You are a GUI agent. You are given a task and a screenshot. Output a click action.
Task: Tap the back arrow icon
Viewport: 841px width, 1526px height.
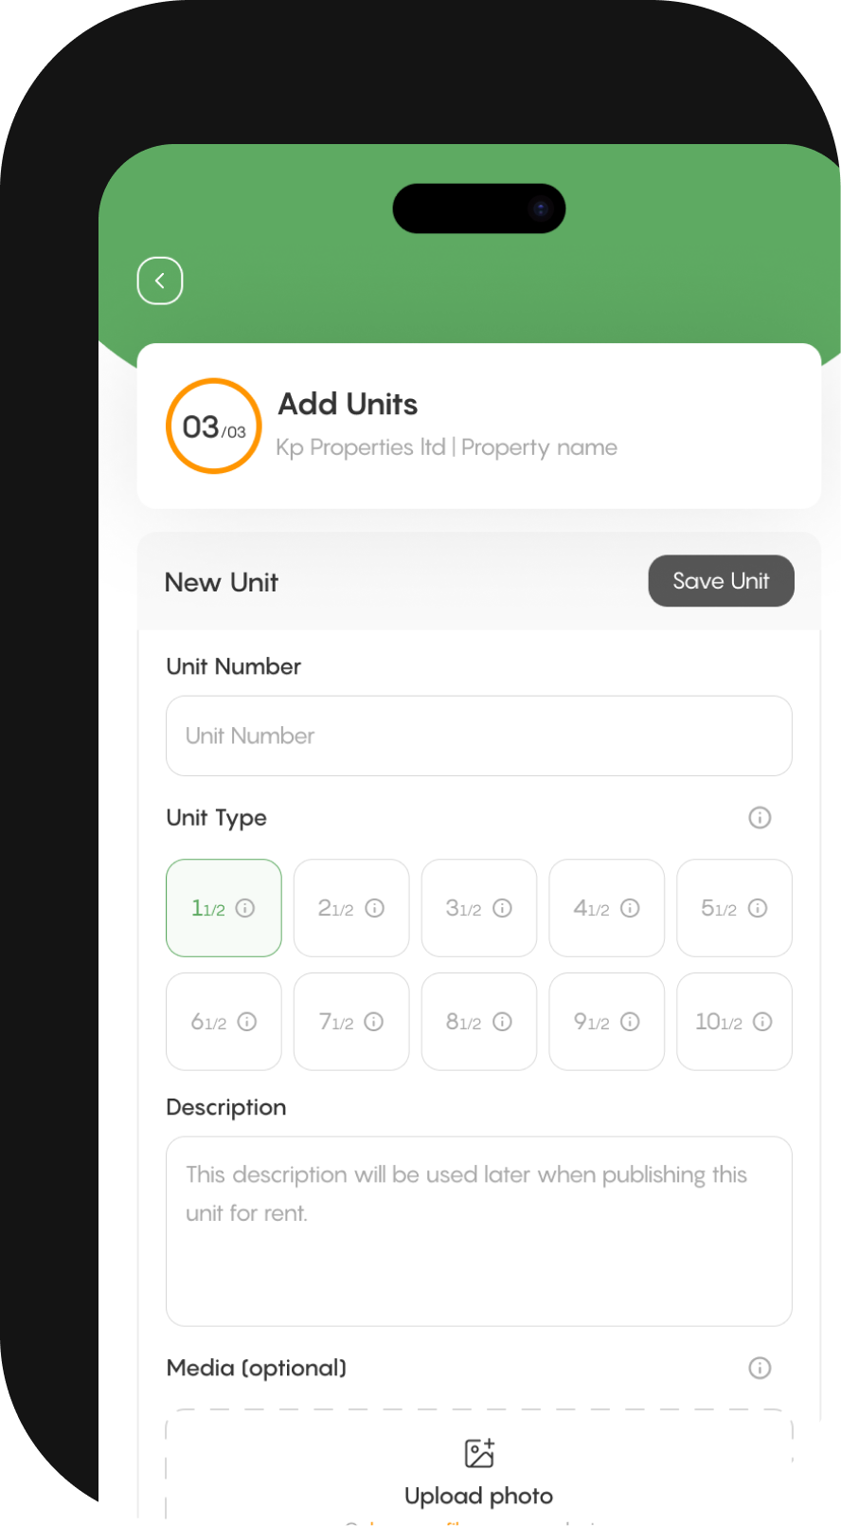point(160,281)
